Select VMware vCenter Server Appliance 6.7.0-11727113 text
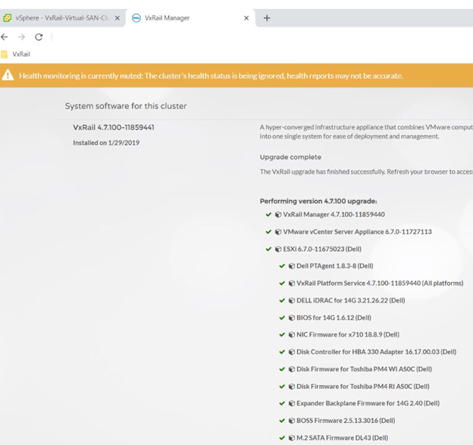 (x=358, y=232)
